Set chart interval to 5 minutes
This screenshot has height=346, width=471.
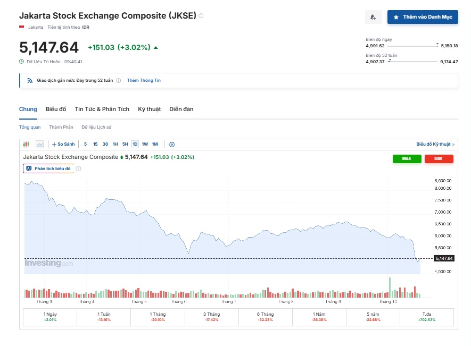(x=85, y=145)
